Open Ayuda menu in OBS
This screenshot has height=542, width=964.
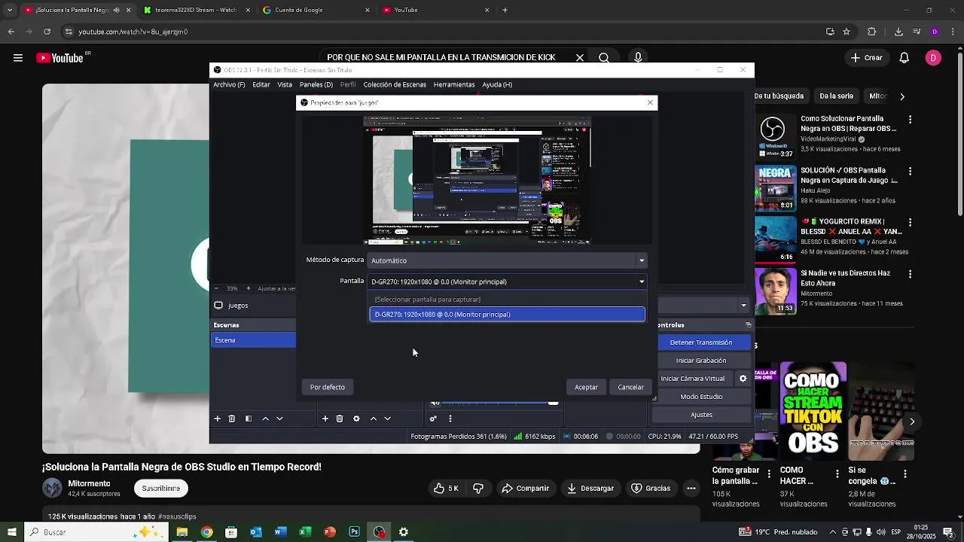coord(497,85)
